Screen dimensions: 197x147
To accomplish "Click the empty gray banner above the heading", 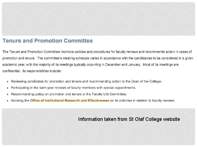I will tap(99, 19).
